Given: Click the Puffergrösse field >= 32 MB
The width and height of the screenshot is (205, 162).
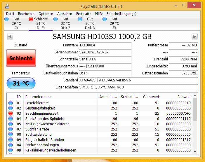Looking at the screenshot, I should (x=183, y=45).
